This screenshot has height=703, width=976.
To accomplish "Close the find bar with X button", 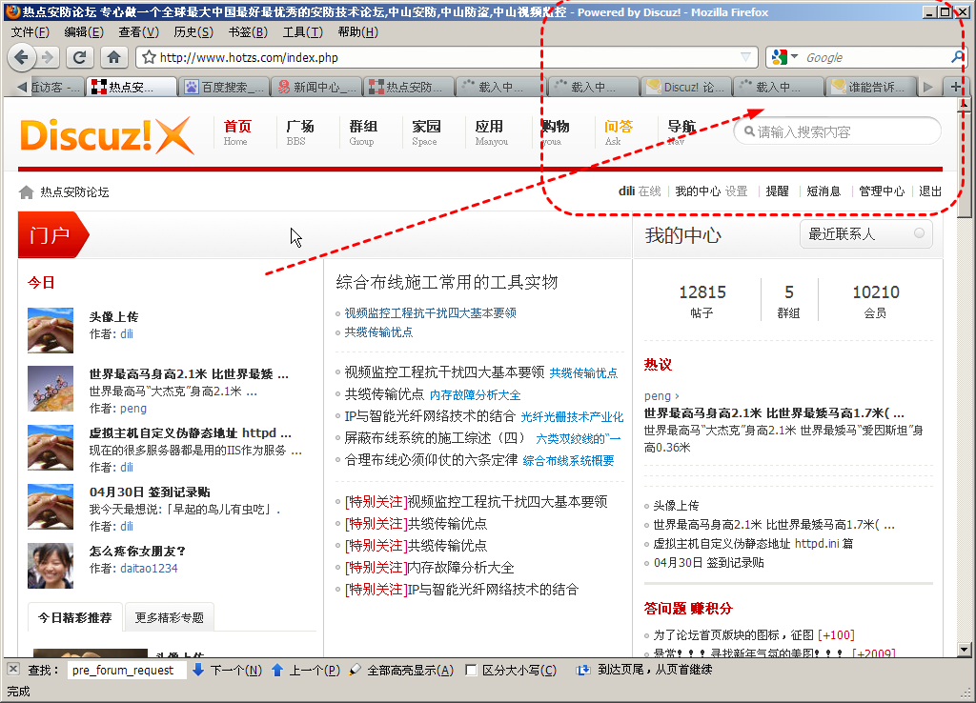I will point(12,670).
